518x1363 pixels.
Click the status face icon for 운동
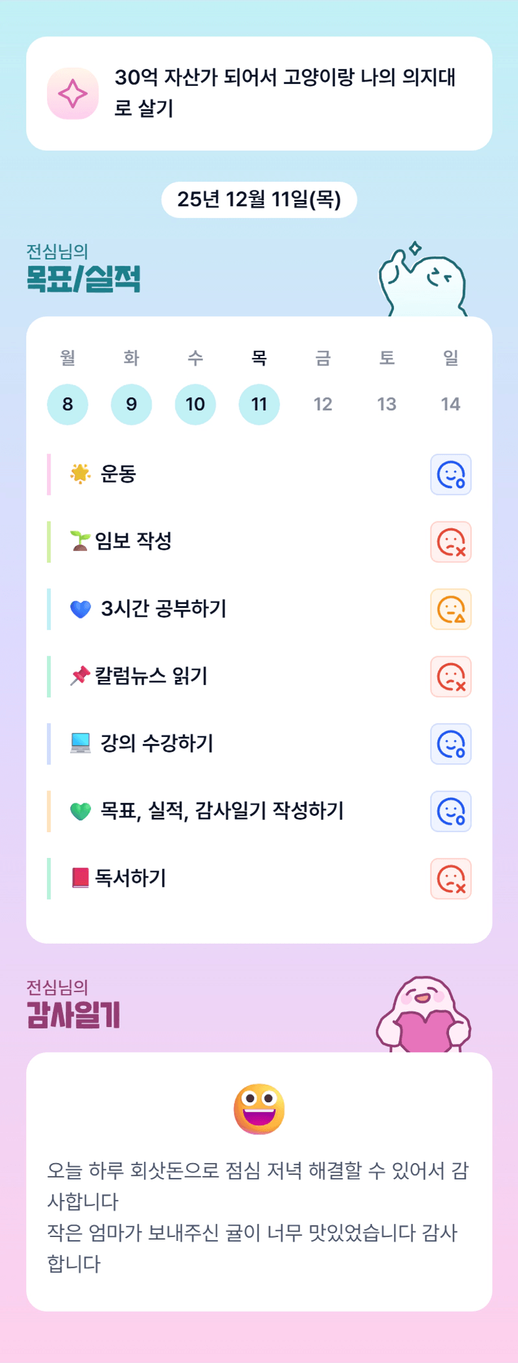[450, 474]
